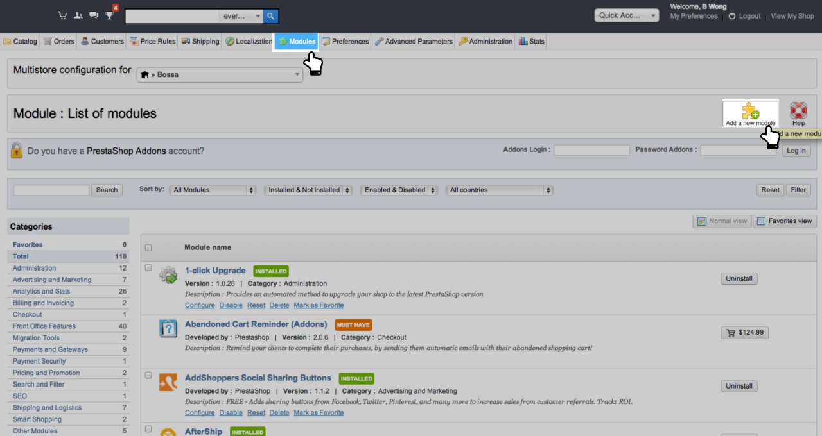The image size is (822, 436).
Task: Click the Search button beside module search box
Action: click(107, 190)
